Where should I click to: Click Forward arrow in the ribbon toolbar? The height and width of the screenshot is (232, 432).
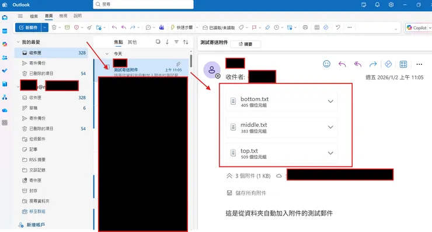tap(133, 27)
